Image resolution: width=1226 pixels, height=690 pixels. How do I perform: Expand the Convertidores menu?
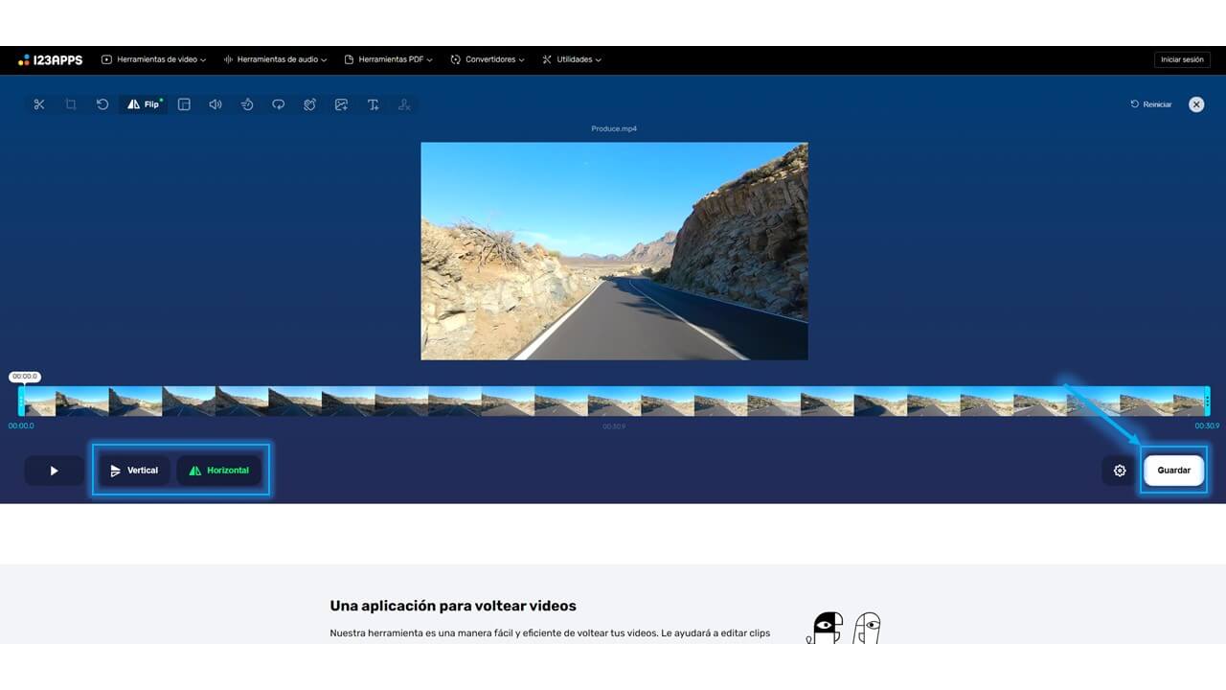point(488,59)
